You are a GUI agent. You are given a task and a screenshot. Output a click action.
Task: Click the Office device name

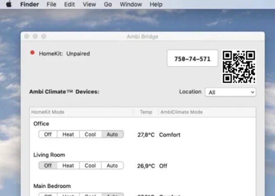[x=41, y=124]
